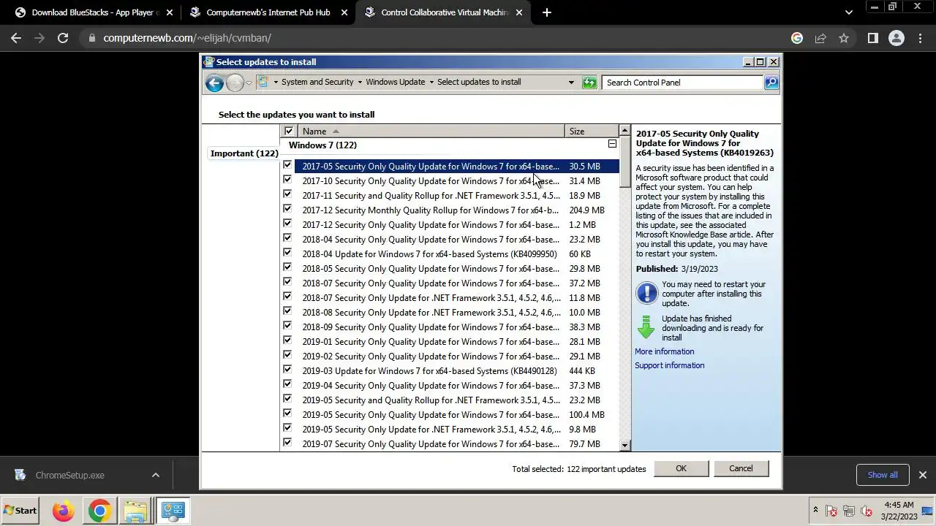
Task: Uncheck the 2018-08 Security Only .NET update
Action: point(287,312)
